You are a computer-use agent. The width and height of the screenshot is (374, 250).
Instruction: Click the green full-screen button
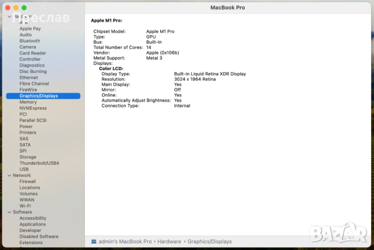pyautogui.click(x=24, y=8)
